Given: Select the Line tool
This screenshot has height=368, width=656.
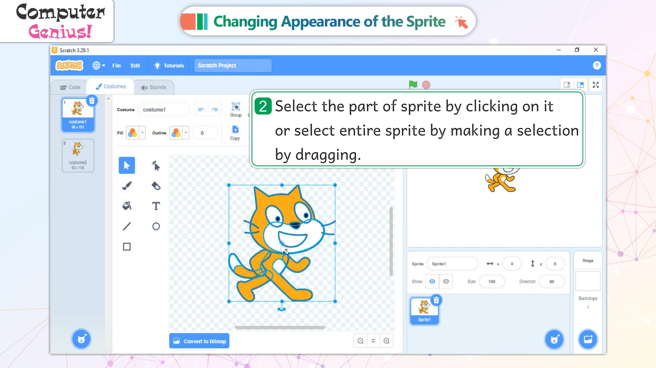Looking at the screenshot, I should (x=127, y=226).
